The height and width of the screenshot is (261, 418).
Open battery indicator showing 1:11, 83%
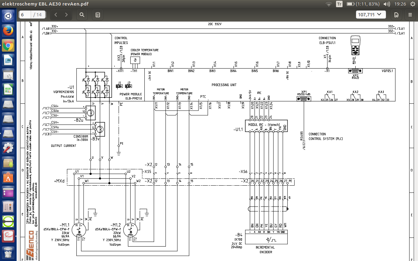[x=363, y=4]
